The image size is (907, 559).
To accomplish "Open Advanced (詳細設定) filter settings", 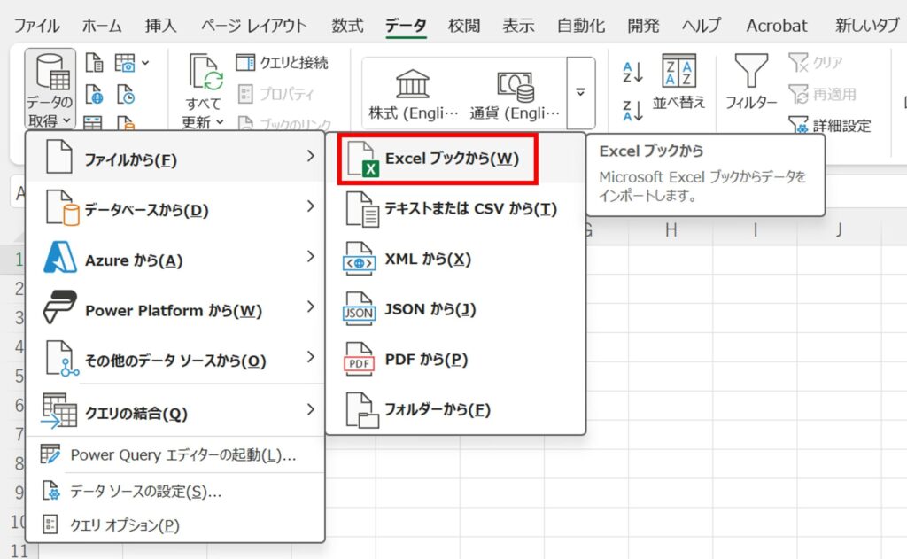I will coord(829,125).
